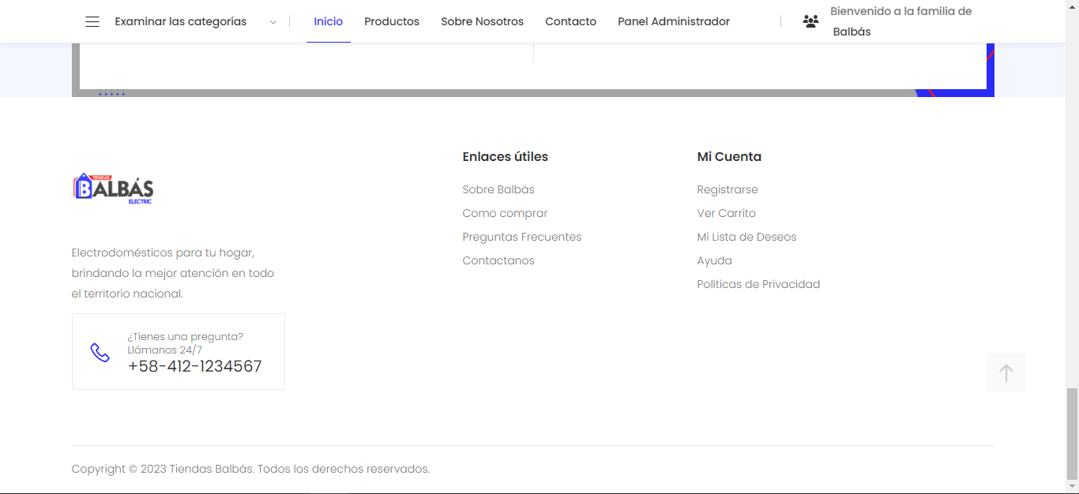1079x494 pixels.
Task: Click the phone icon next to the 24/7 number
Action: [x=100, y=353]
